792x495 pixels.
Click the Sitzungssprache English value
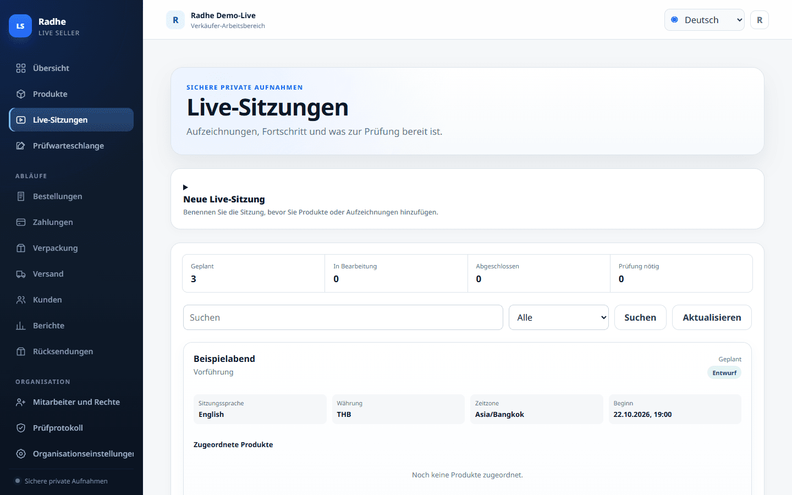point(211,415)
